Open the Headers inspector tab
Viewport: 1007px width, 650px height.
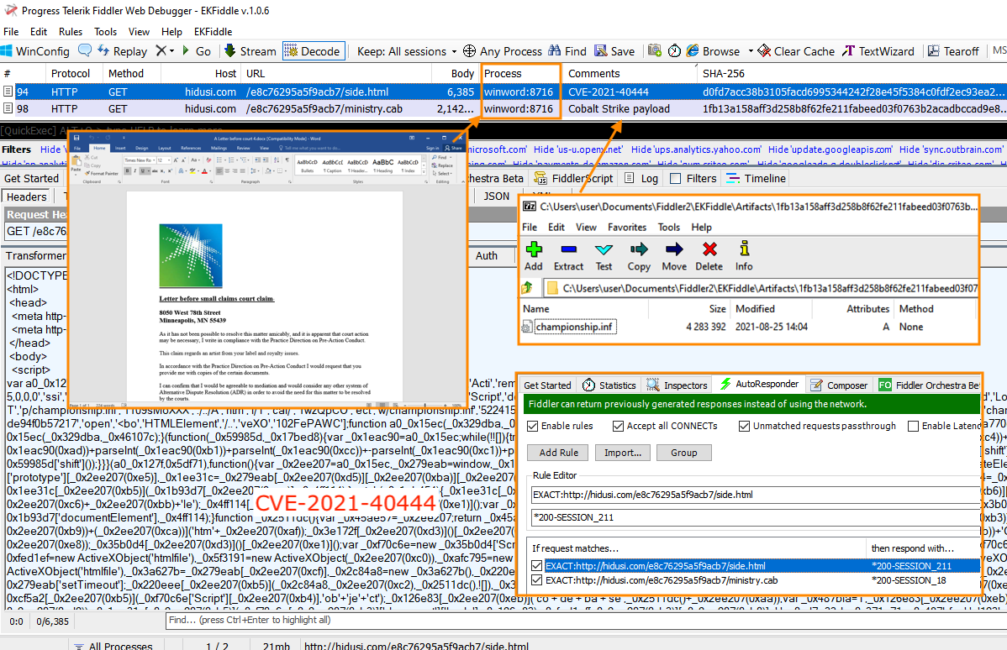(x=27, y=197)
